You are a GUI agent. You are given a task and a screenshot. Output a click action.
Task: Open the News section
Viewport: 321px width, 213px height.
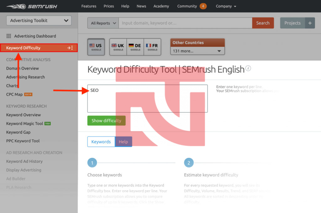tap(141, 6)
